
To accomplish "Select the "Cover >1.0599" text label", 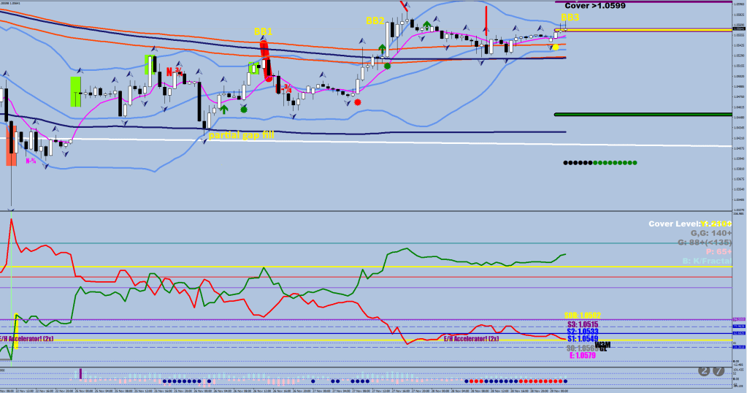I will [x=595, y=6].
